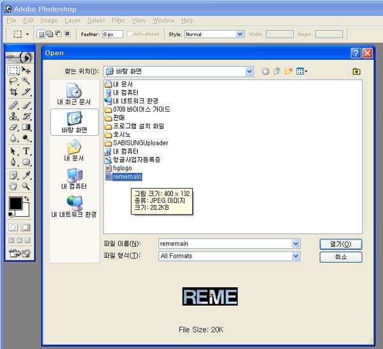Image resolution: width=383 pixels, height=349 pixels.
Task: Click the Feather input field
Action: pos(112,34)
